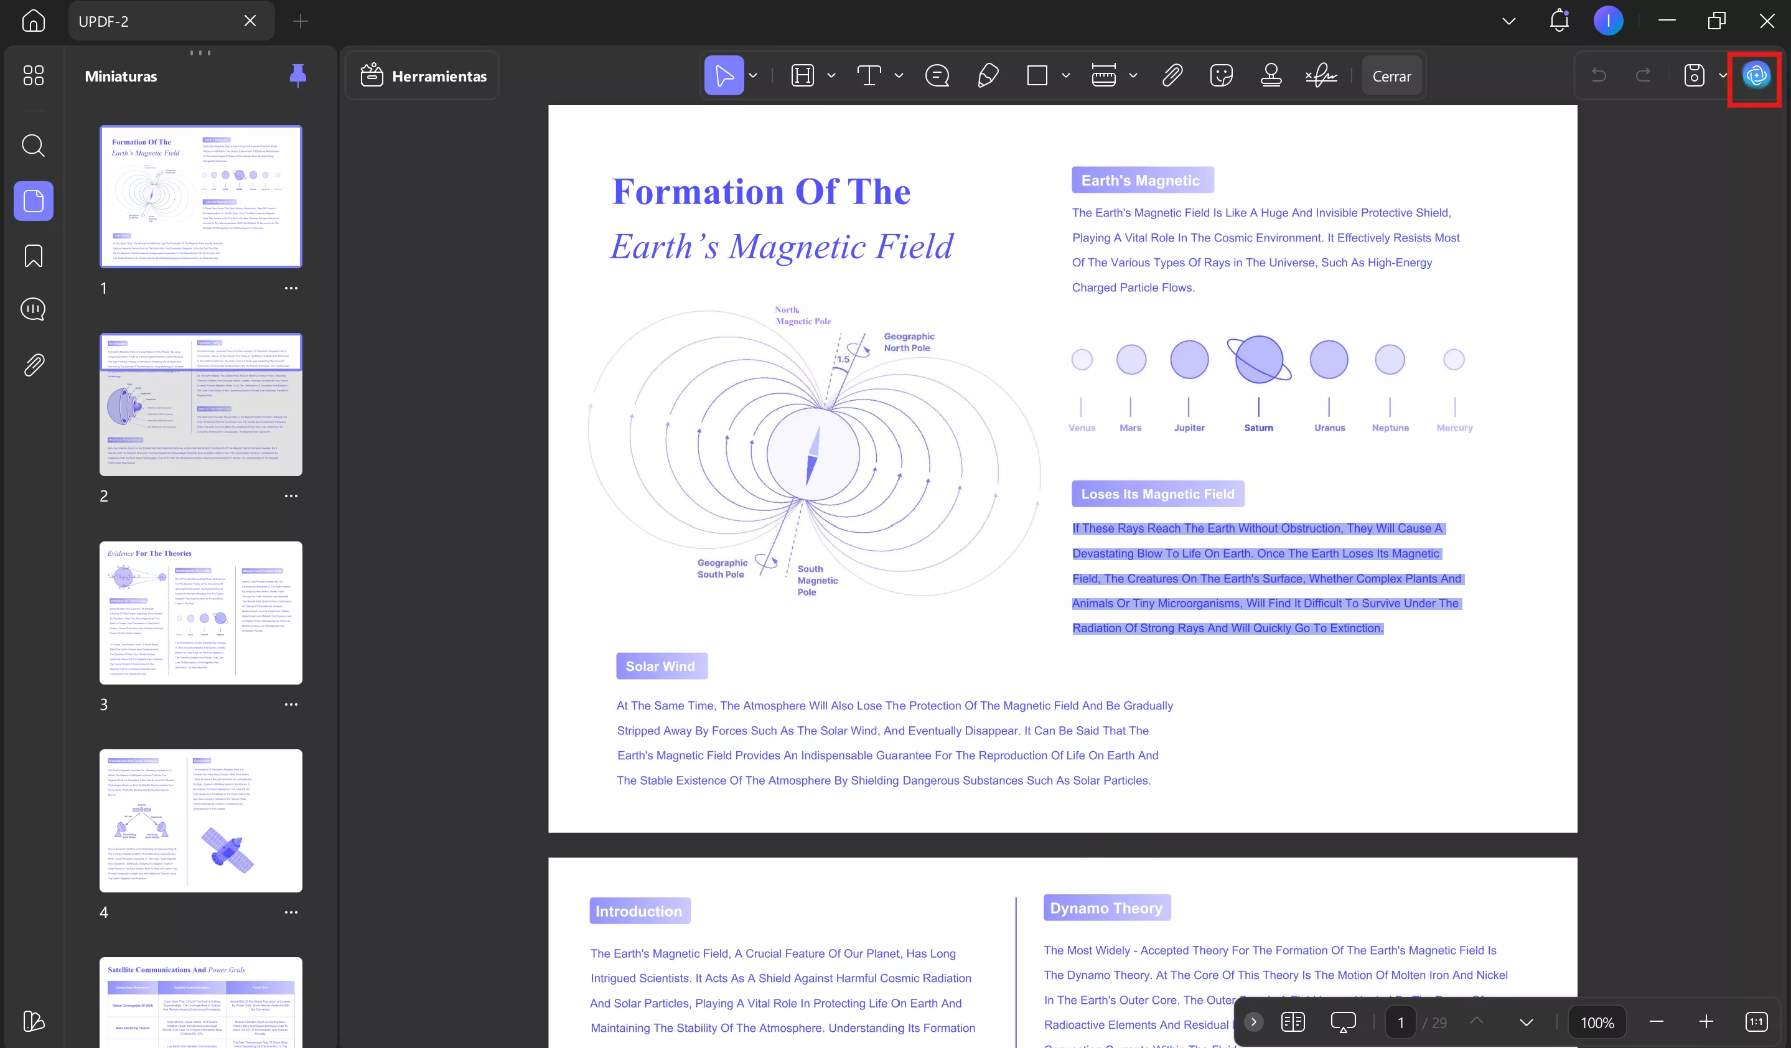Undo the last action
The height and width of the screenshot is (1048, 1791).
[x=1599, y=75]
